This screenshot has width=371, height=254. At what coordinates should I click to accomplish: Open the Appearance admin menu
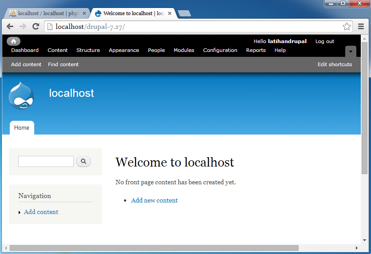[124, 50]
